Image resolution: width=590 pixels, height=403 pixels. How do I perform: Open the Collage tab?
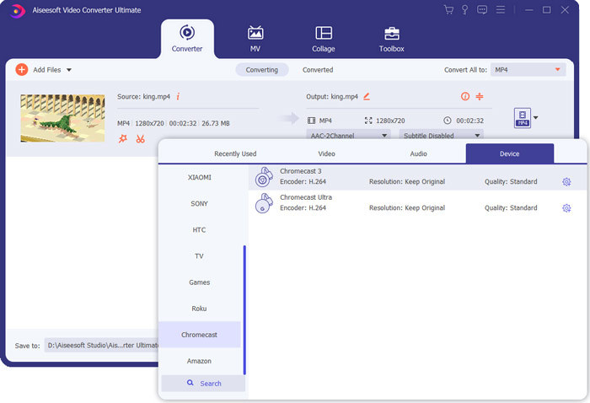[x=323, y=39]
